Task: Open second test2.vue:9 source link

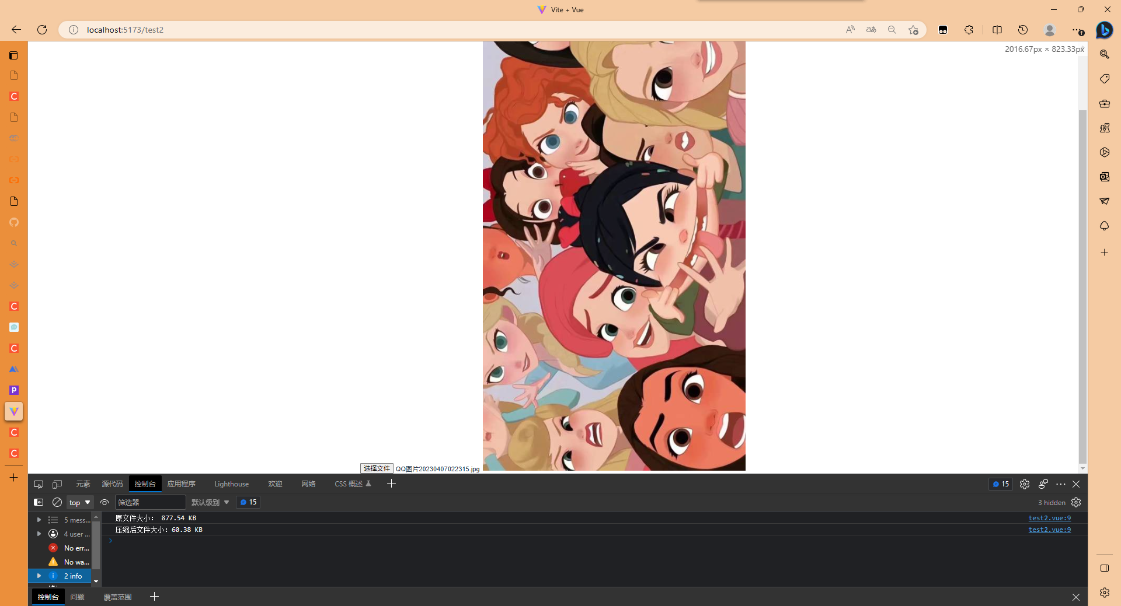Action: click(x=1049, y=530)
